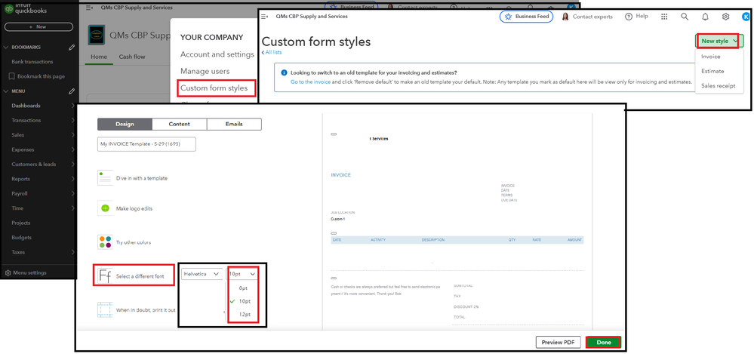
Task: Follow the Go to the invoice link
Action: (x=310, y=82)
